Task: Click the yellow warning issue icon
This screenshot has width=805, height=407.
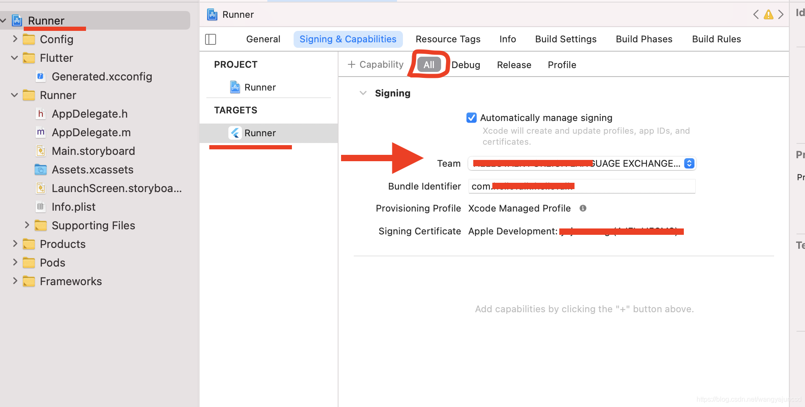Action: (769, 15)
